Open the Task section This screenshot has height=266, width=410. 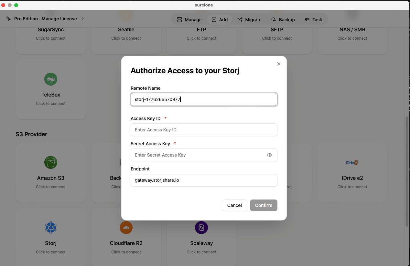(x=313, y=19)
